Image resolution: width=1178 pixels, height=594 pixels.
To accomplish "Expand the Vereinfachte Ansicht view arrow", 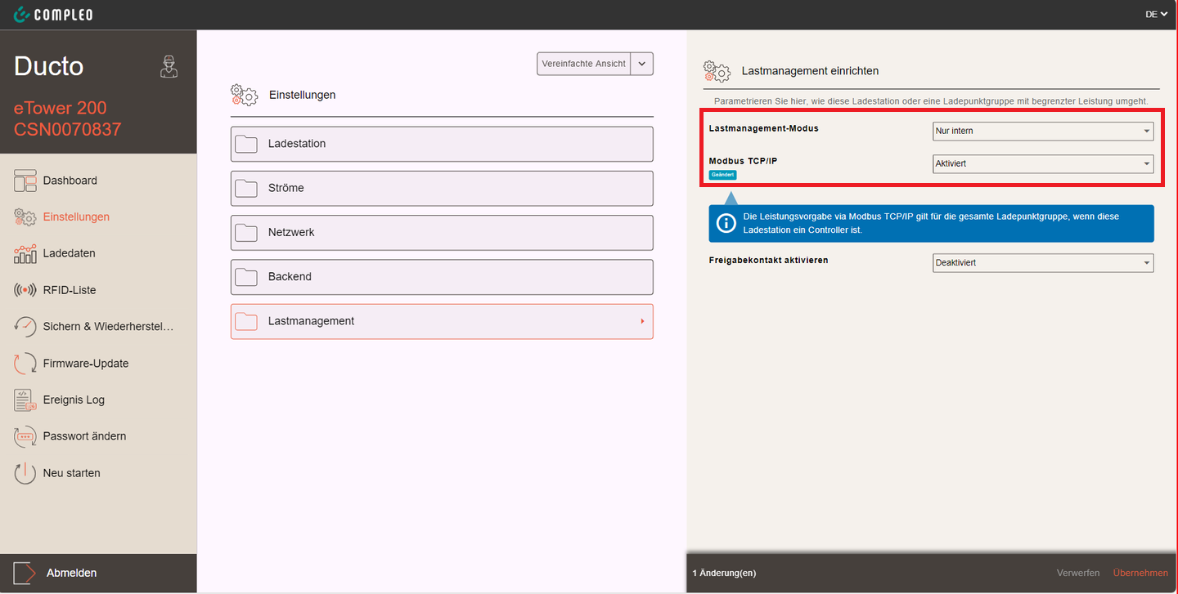I will (642, 64).
